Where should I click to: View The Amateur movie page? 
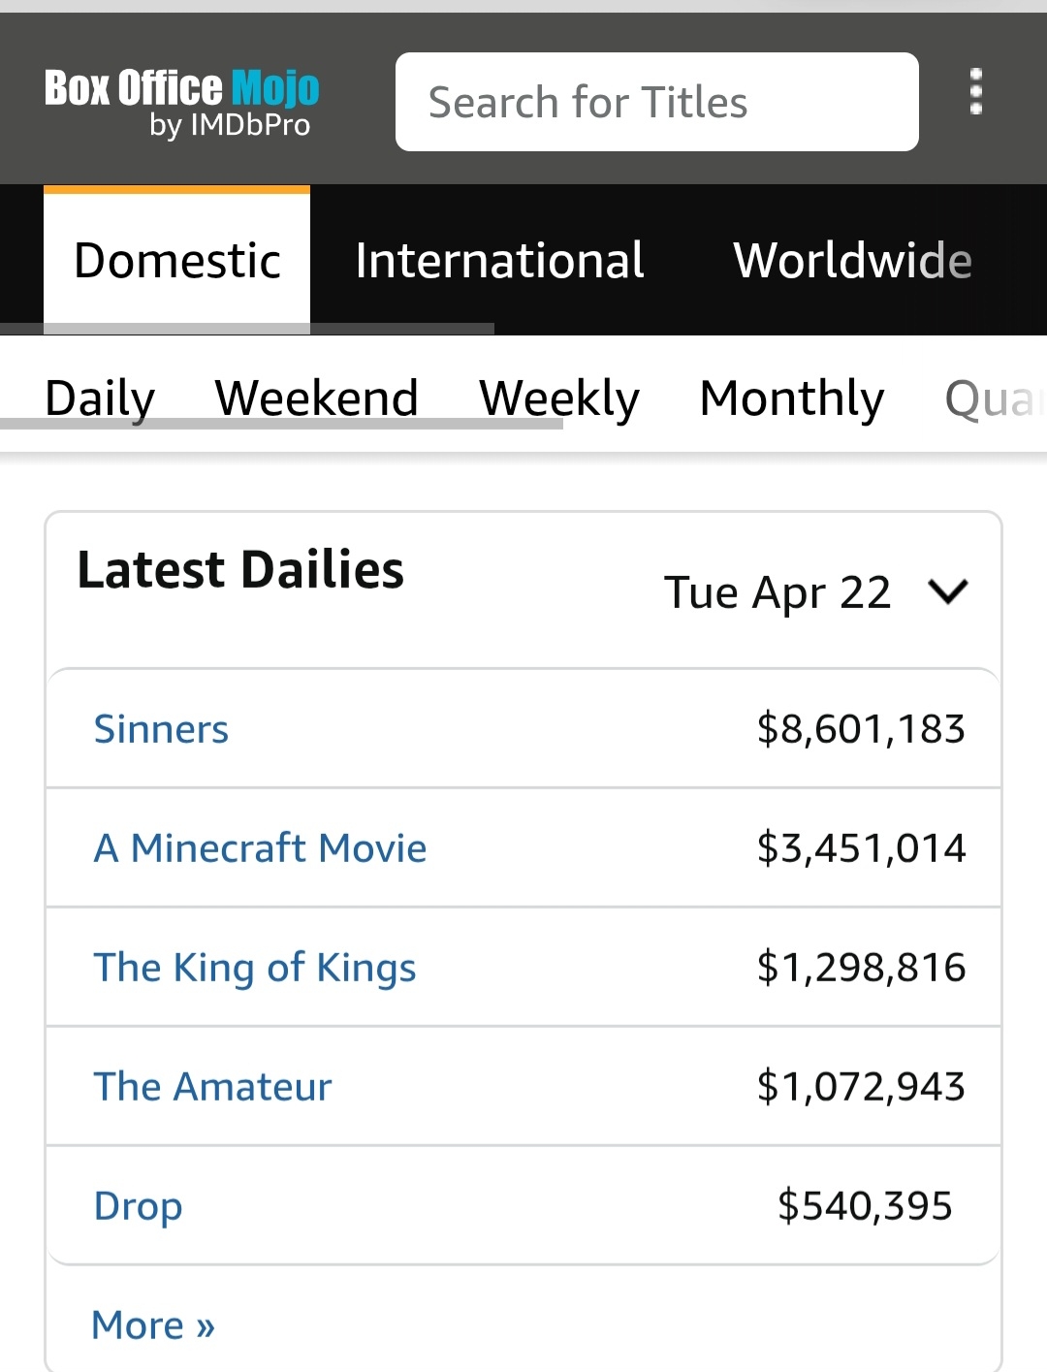(x=212, y=1087)
